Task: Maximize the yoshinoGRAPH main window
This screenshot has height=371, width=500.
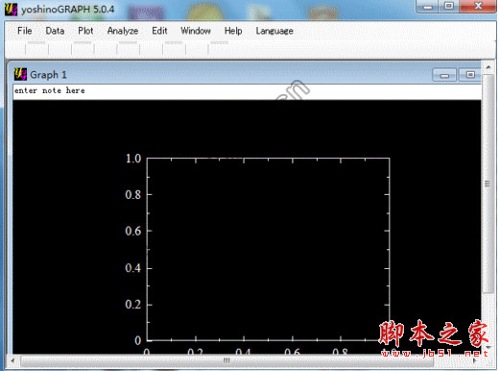Action: (449, 7)
